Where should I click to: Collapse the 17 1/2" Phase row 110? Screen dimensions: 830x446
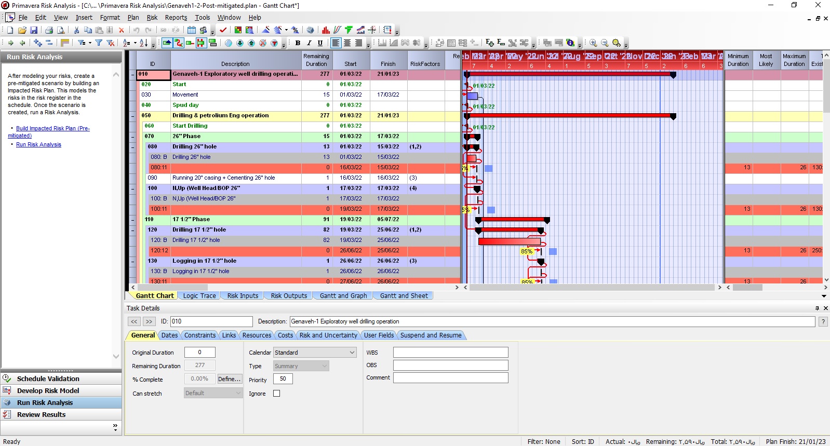coord(132,220)
